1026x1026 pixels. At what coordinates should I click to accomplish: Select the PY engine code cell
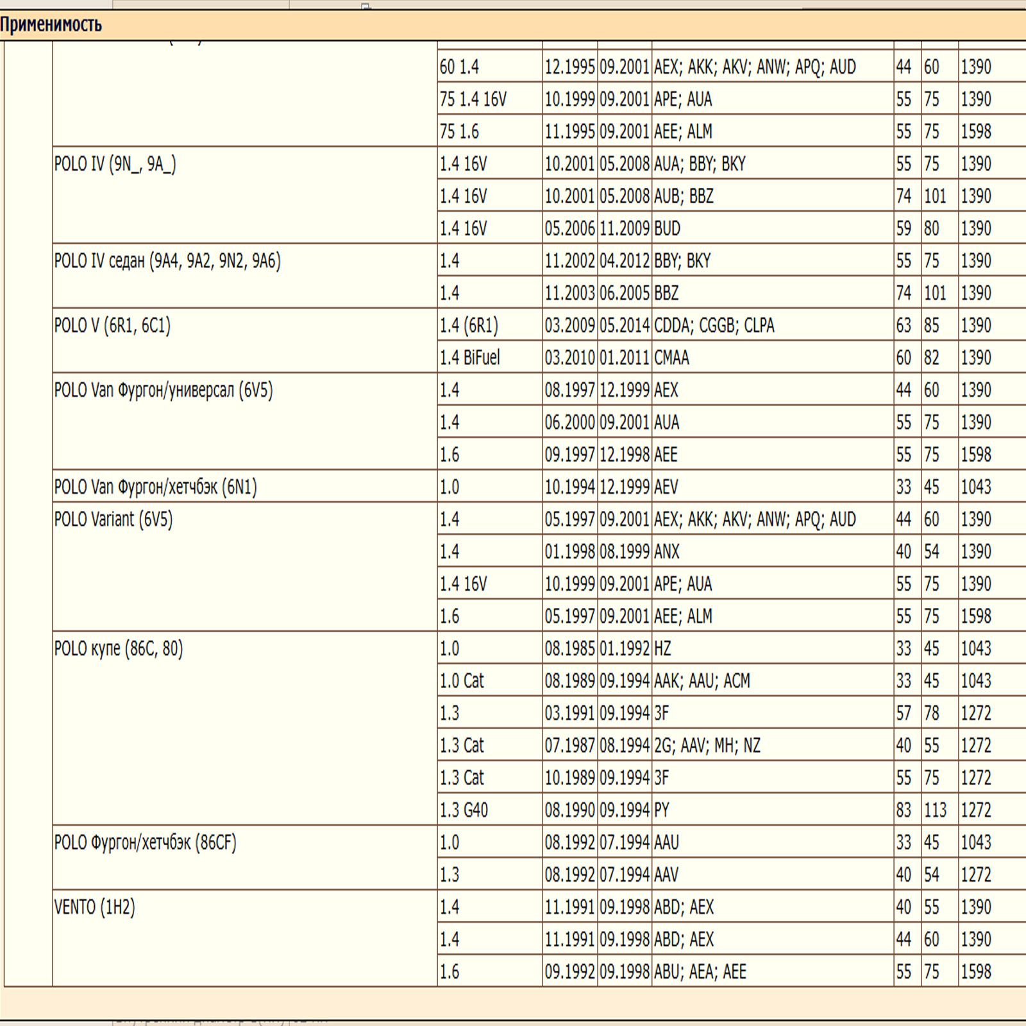661,811
